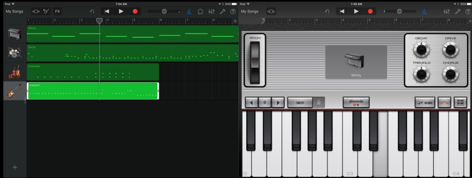The height and width of the screenshot is (178, 472).
Task: Adjust master volume slider in the keyboard window
Action: pos(399,12)
